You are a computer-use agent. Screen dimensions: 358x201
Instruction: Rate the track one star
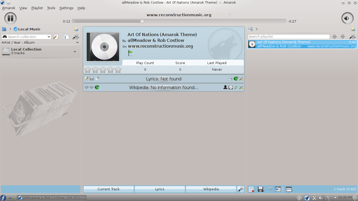88,70
